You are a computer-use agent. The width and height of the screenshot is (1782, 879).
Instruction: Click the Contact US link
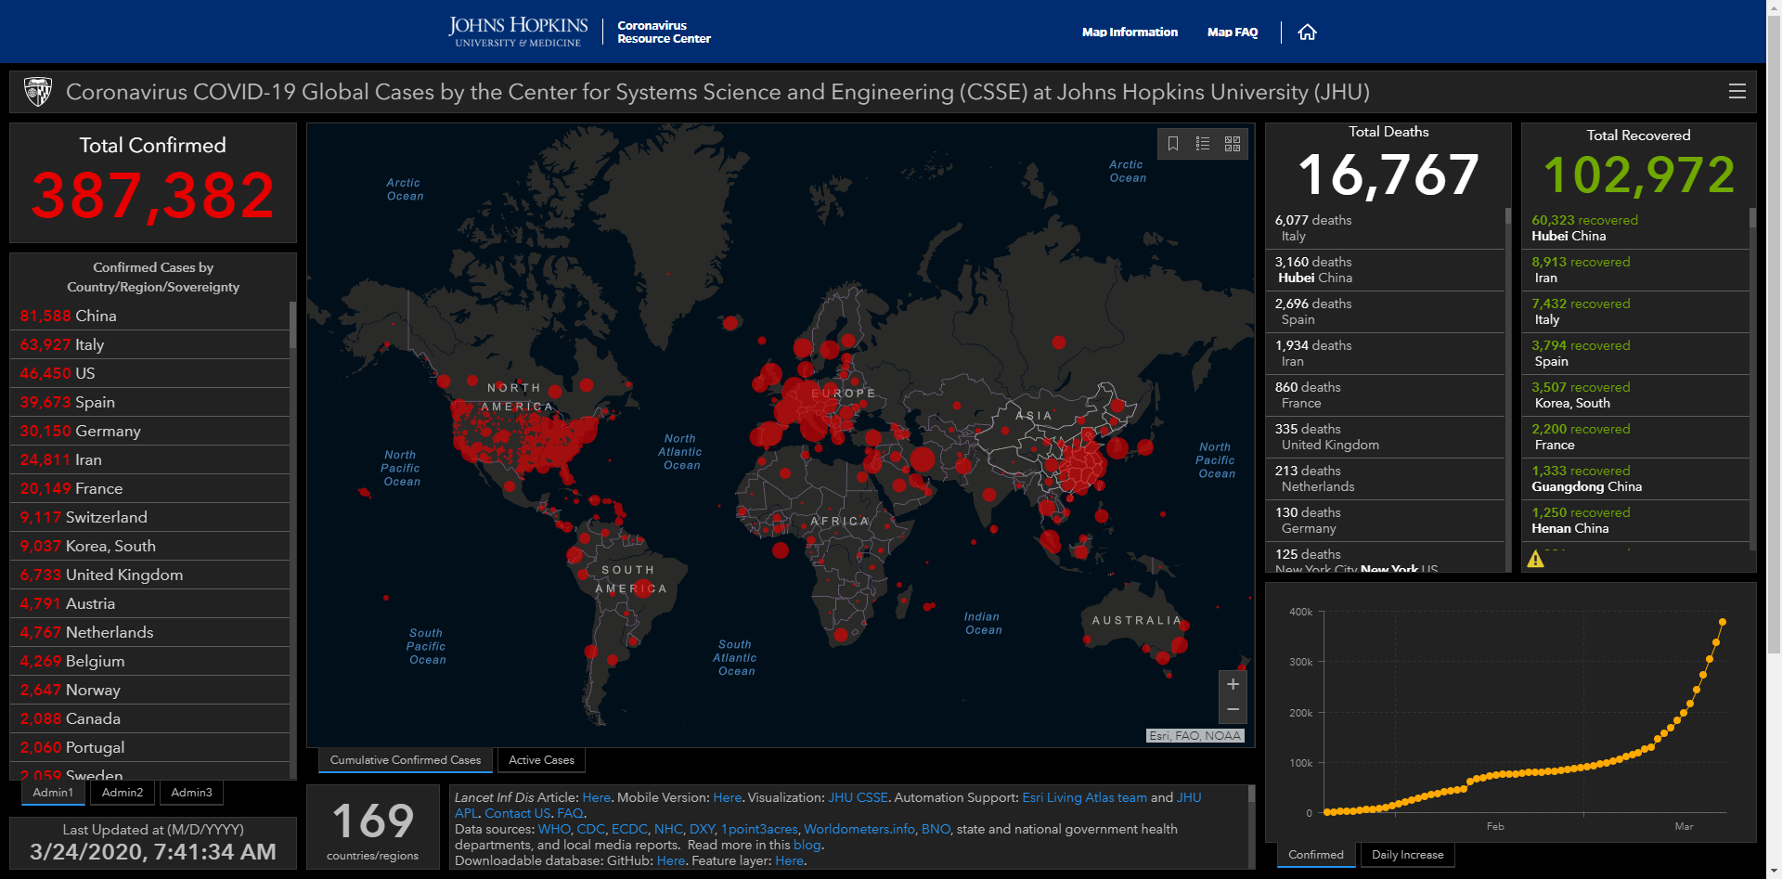coord(518,813)
